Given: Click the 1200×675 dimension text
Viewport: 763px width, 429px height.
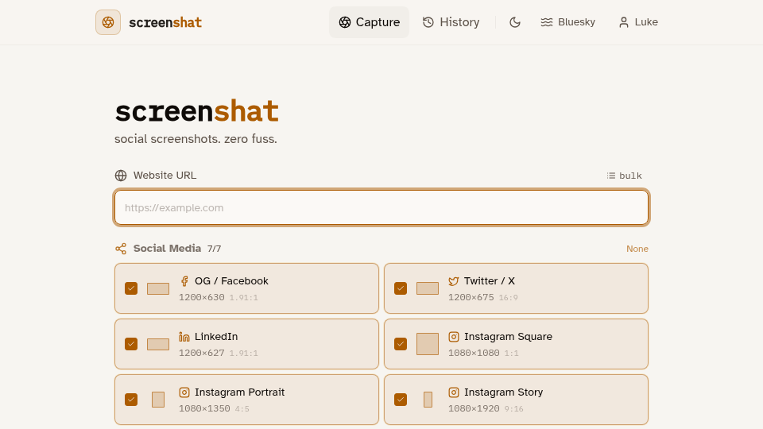Looking at the screenshot, I should click(471, 297).
